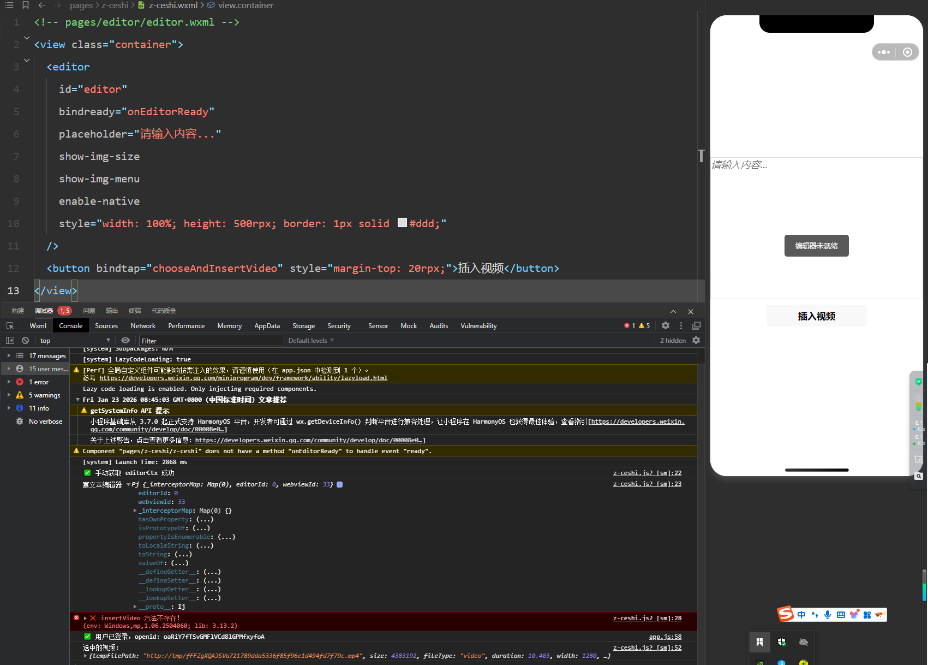Expand the __proto__ property
928x665 pixels.
click(x=135, y=607)
